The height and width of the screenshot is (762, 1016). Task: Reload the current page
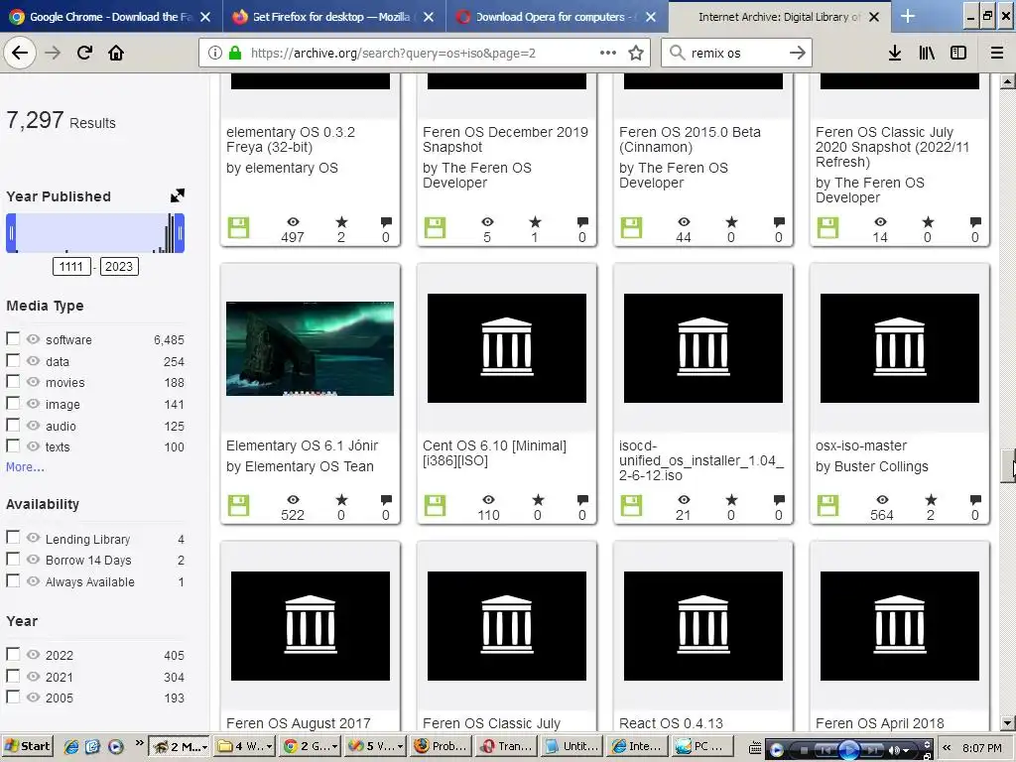pos(84,53)
